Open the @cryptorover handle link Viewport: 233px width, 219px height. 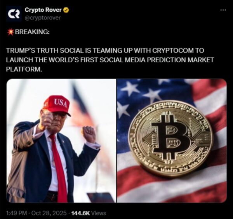(43, 18)
